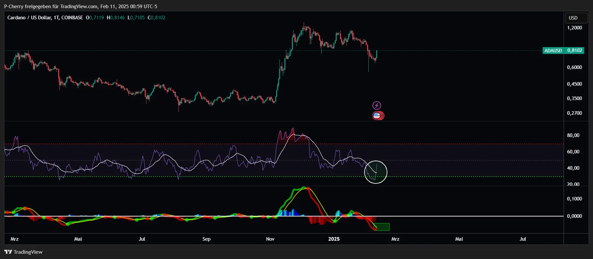Click the Mrz label at left of time axis

click(14, 239)
